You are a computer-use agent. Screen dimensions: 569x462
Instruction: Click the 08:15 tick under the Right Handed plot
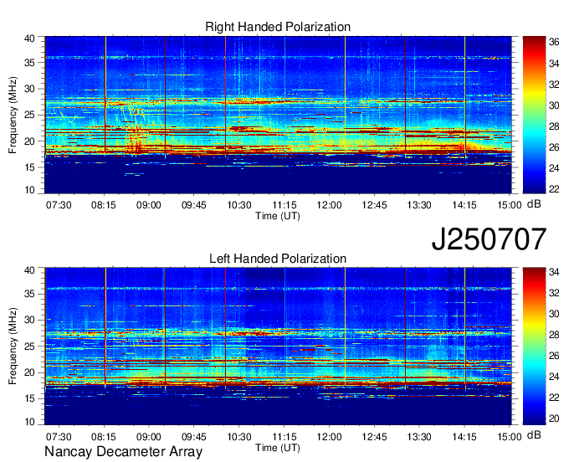pos(104,205)
